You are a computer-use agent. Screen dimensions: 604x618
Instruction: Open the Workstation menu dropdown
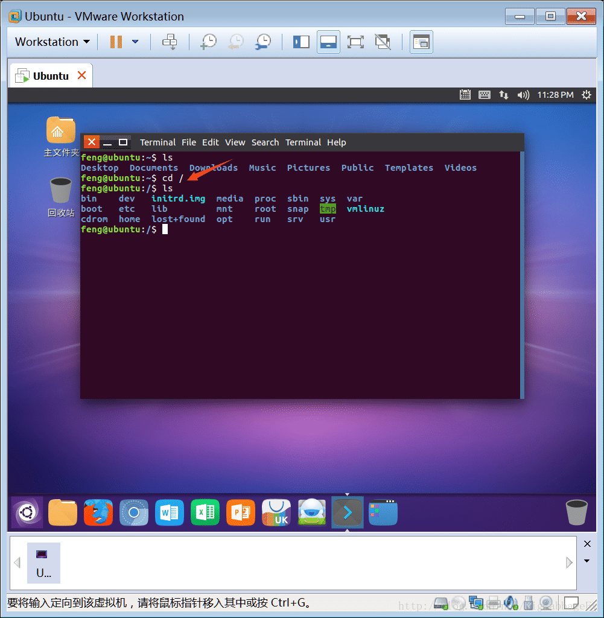coord(51,42)
